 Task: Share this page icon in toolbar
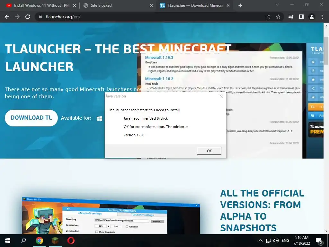(x=268, y=17)
